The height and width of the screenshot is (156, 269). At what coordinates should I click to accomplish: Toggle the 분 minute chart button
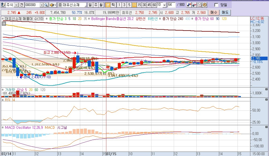[x=107, y=5]
